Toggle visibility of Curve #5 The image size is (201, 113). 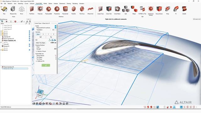point(30,44)
